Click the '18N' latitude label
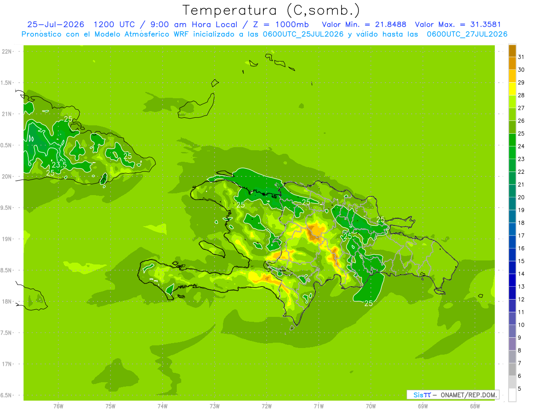Screen dimensions: 533x412 pos(7,302)
